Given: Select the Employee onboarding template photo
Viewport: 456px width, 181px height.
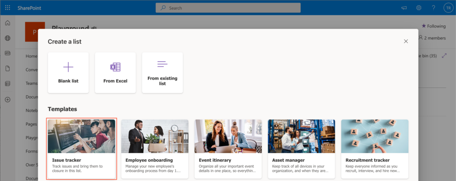Looking at the screenshot, I should [155, 136].
